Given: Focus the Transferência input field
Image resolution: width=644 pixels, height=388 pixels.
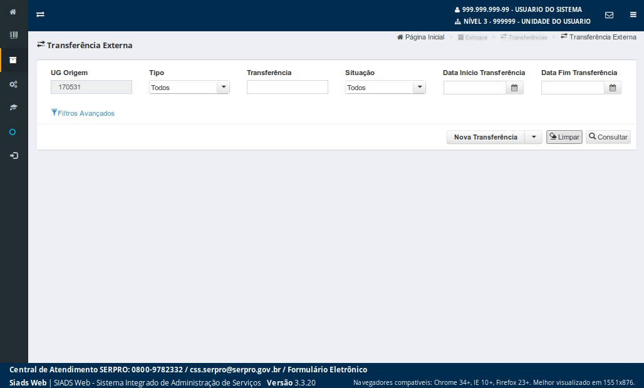Looking at the screenshot, I should pyautogui.click(x=288, y=88).
